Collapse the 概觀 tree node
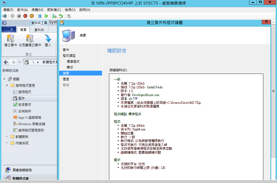Image resolution: width=277 pixels, height=183 pixels. pyautogui.click(x=4, y=79)
